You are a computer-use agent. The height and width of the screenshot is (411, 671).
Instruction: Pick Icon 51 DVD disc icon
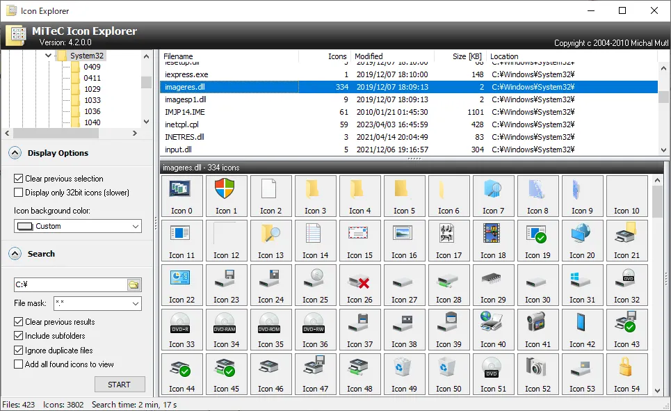tap(494, 373)
